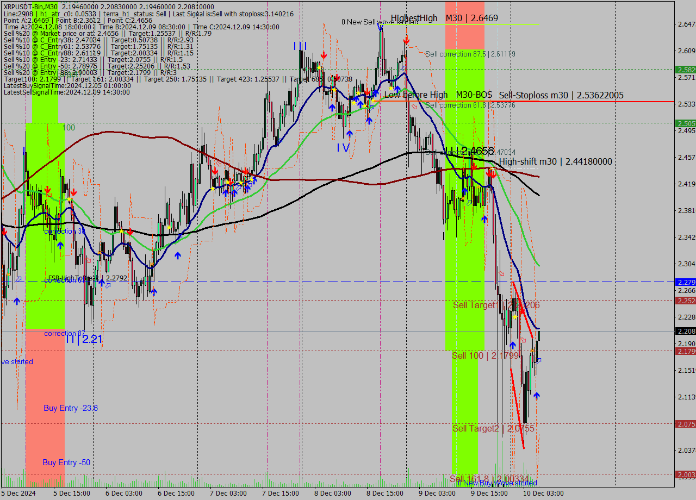
Task: Click the '5 Dec 2024' date on time axis
Action: [18, 493]
